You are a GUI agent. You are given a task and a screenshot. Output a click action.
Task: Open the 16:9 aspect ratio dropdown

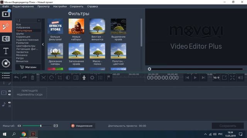[216, 77]
